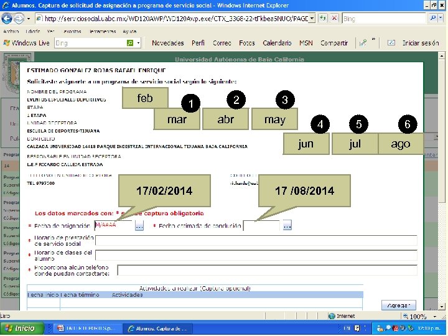This screenshot has height=336, width=448.
Task: Open Calendario in the Windows Live toolbar
Action: click(x=277, y=43)
